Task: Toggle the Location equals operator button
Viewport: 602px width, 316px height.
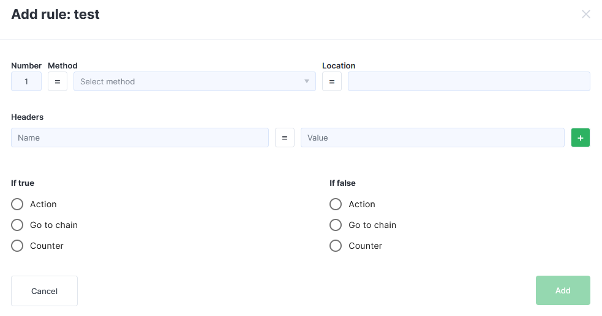Action: [332, 81]
